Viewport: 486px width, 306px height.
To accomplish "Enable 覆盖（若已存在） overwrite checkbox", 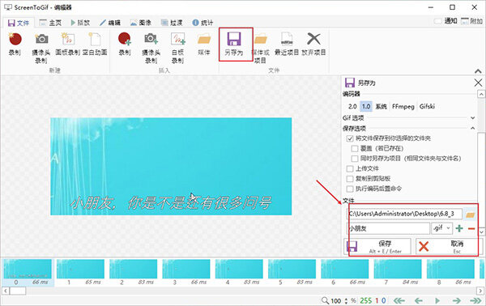I will coord(355,149).
